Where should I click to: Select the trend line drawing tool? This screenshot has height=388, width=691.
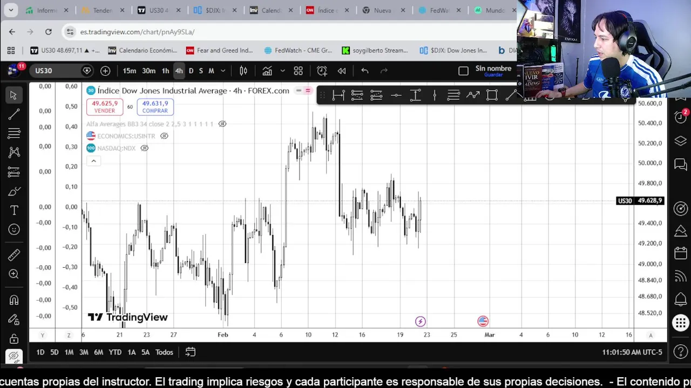(13, 114)
